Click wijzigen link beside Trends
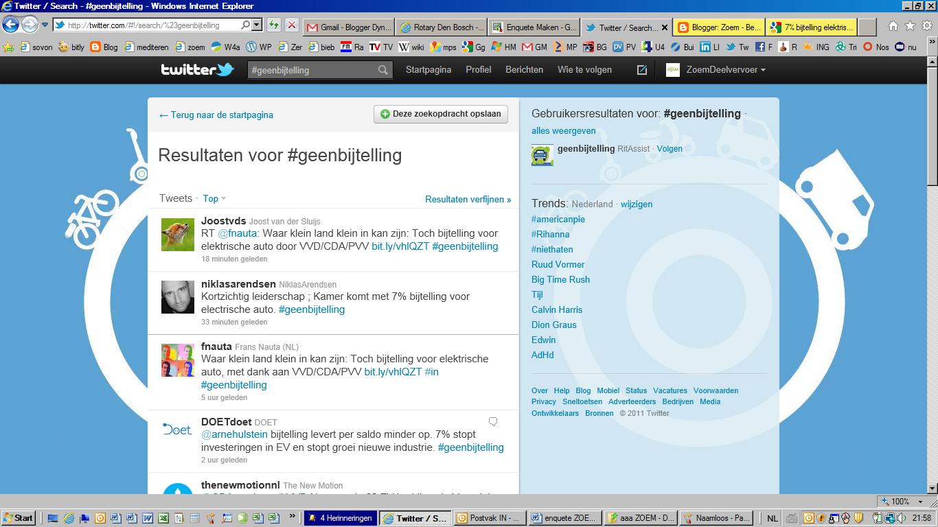The image size is (938, 527). (637, 204)
